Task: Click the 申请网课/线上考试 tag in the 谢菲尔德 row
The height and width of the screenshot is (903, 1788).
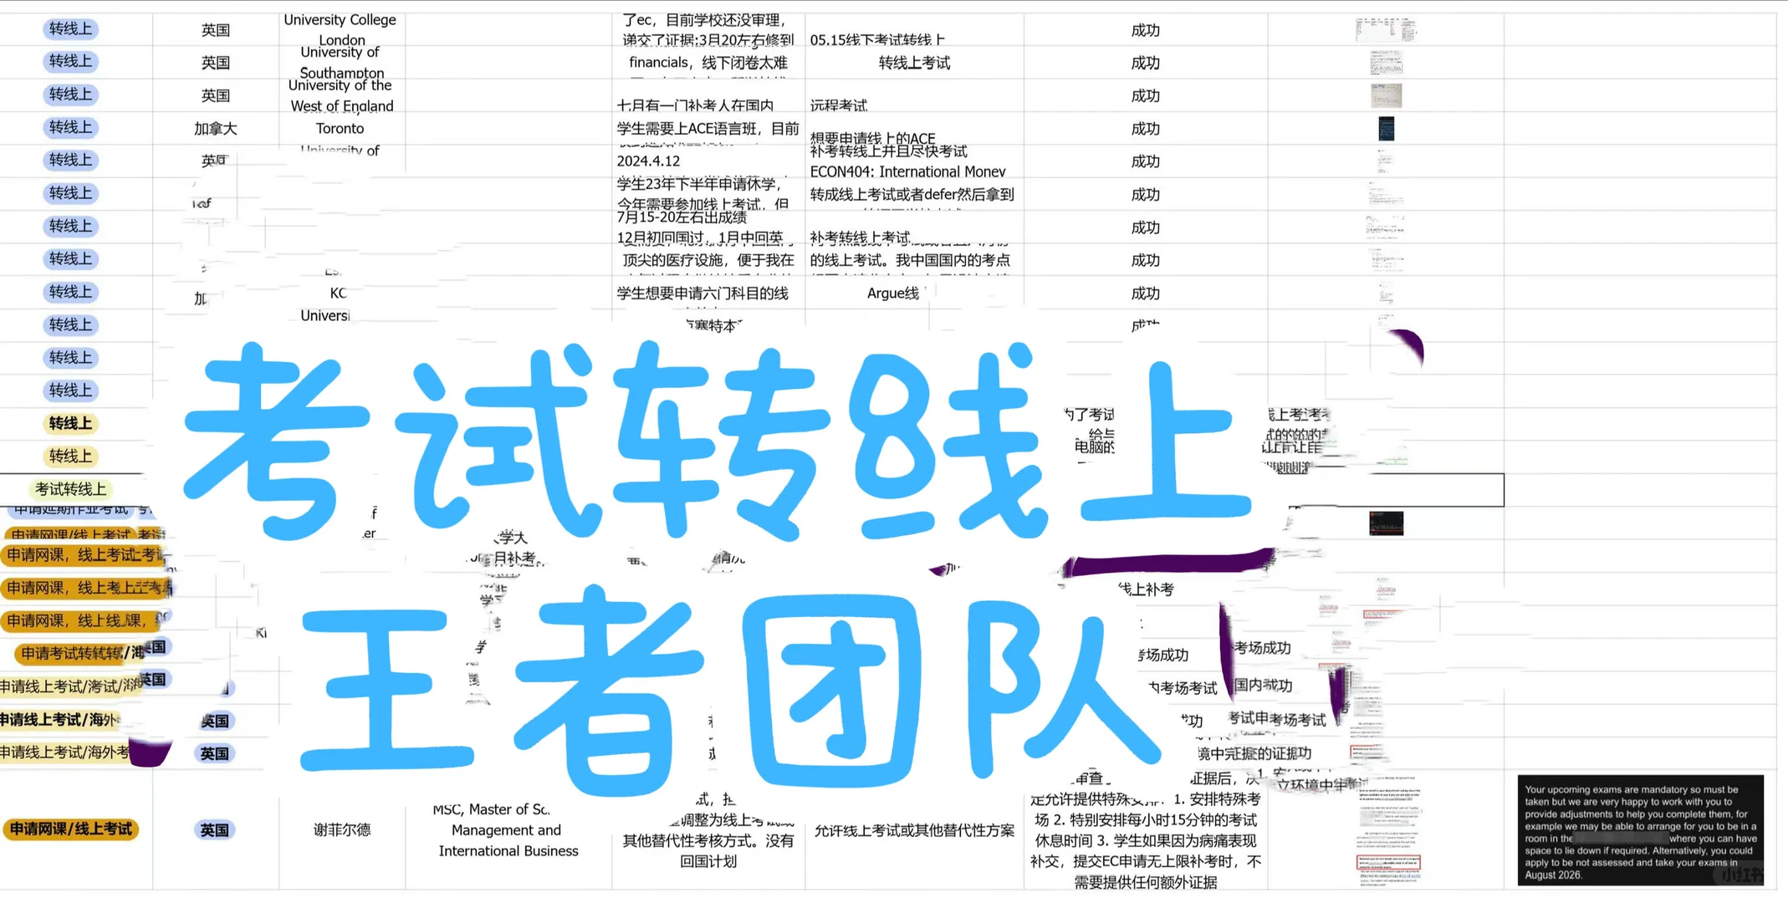Action: tap(71, 829)
